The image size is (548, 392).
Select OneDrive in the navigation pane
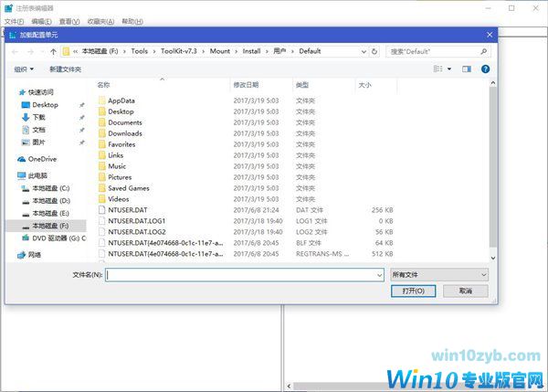point(41,158)
